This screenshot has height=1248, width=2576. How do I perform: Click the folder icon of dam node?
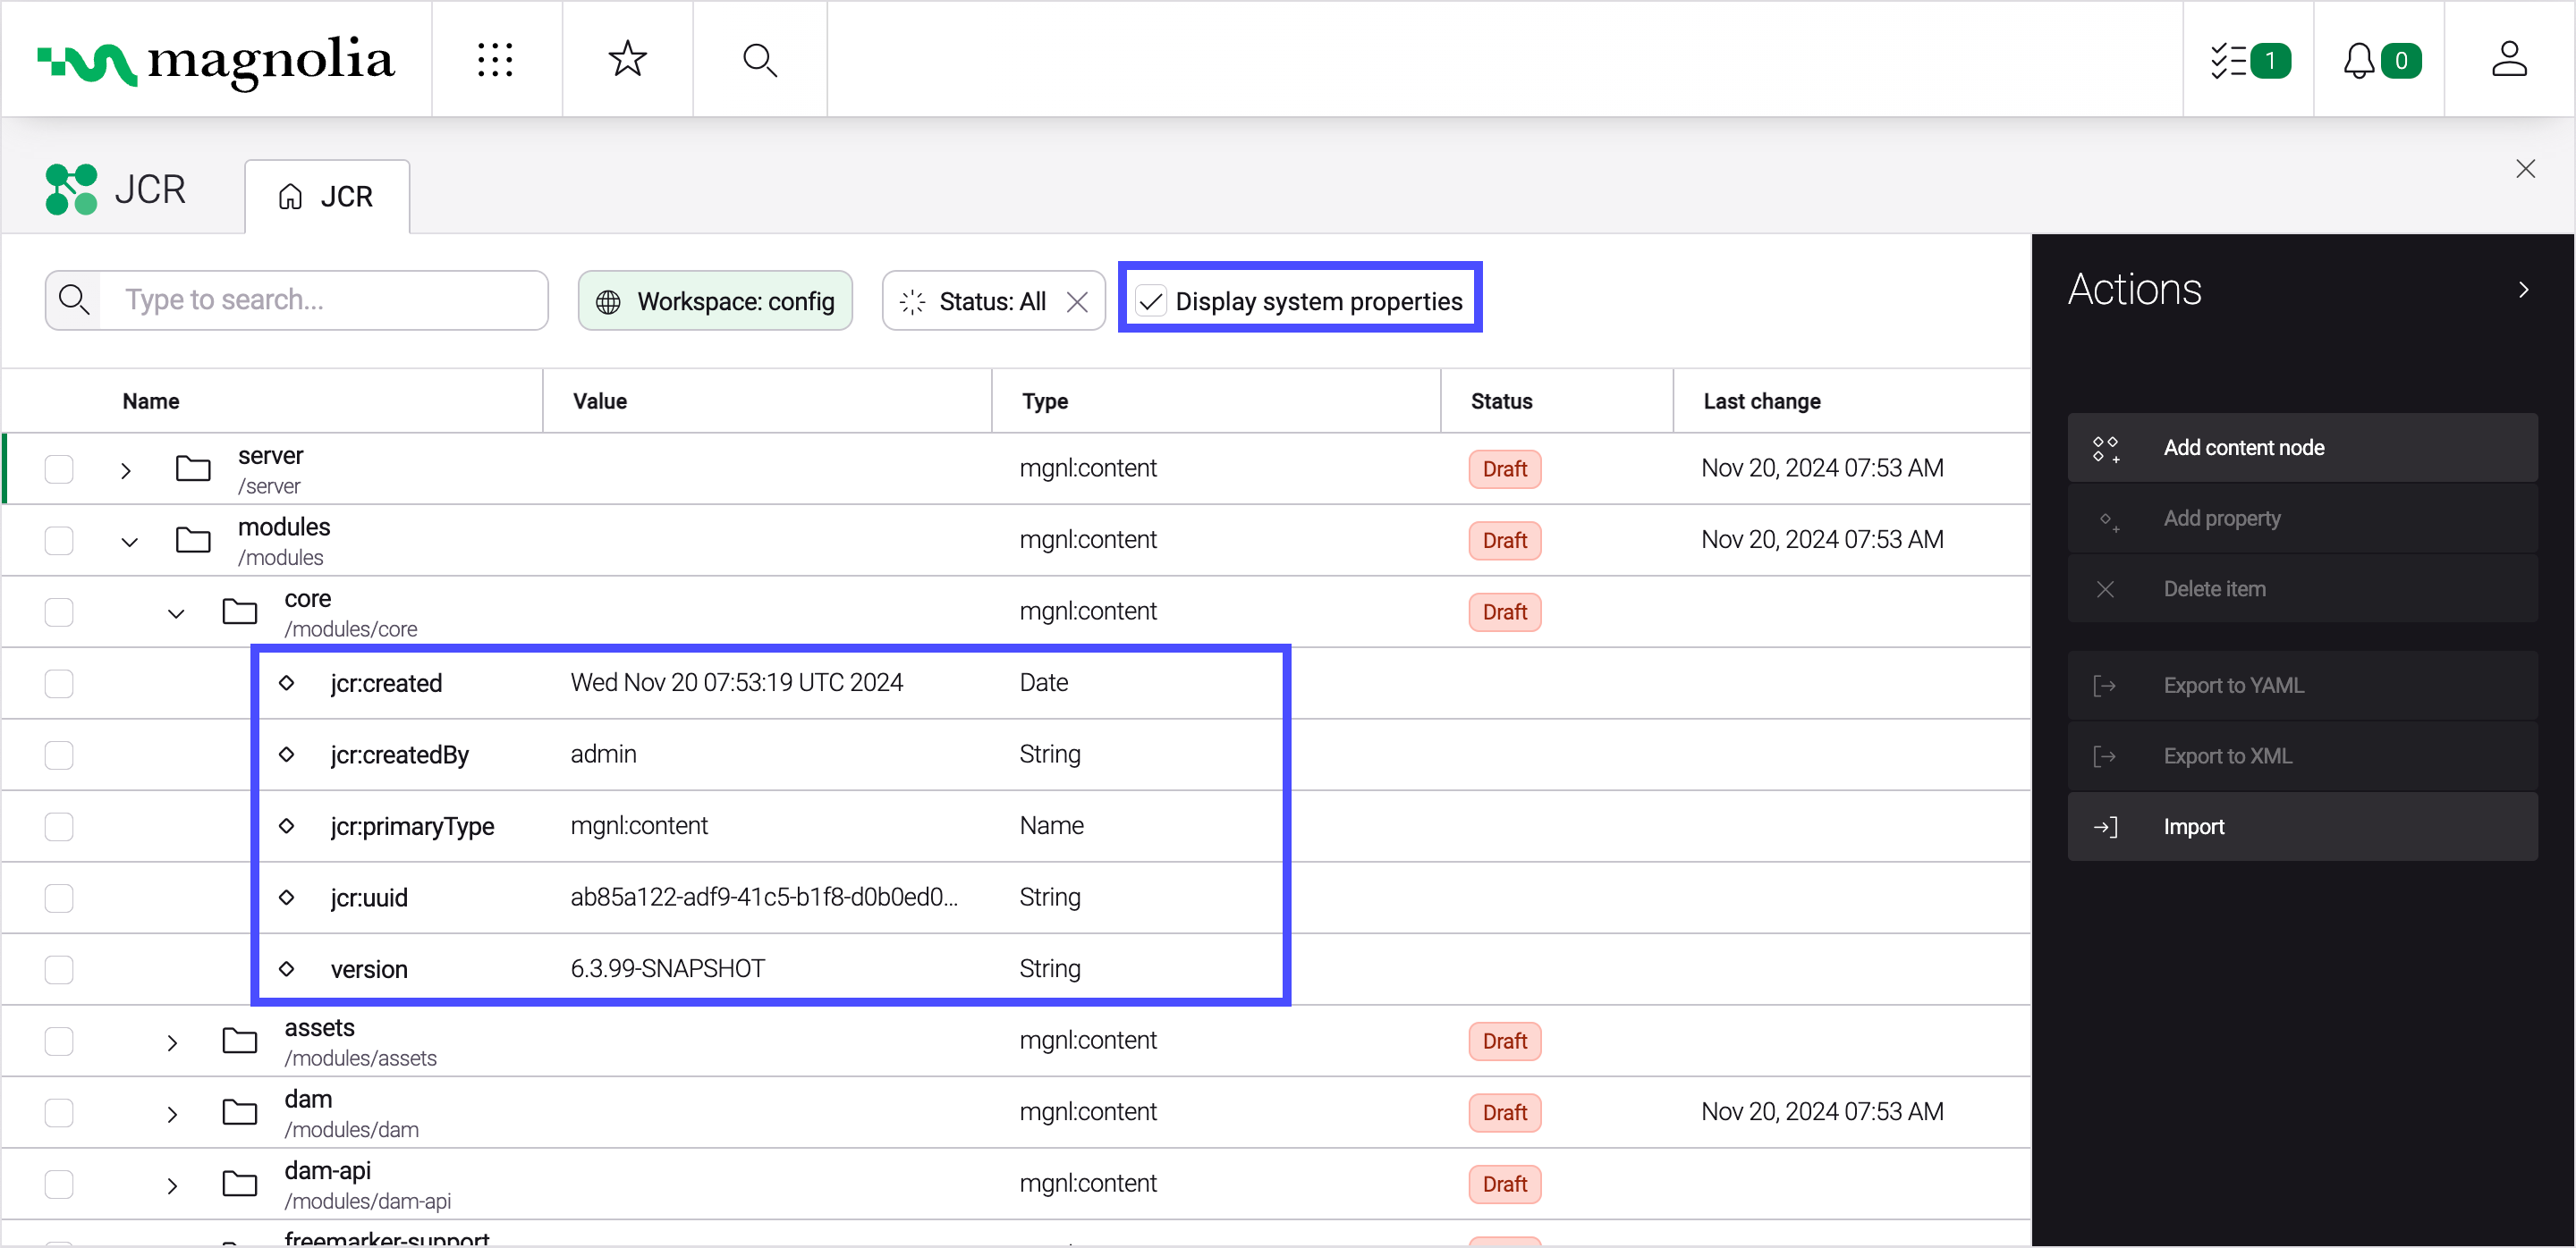pyautogui.click(x=239, y=1112)
